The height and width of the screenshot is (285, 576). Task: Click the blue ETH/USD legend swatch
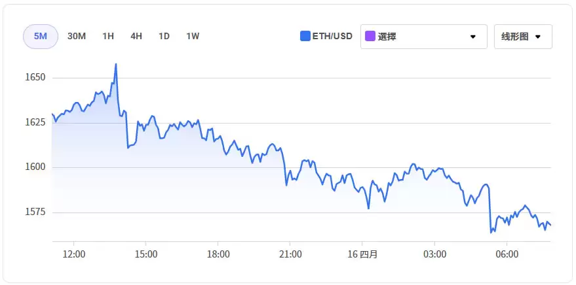tap(305, 37)
